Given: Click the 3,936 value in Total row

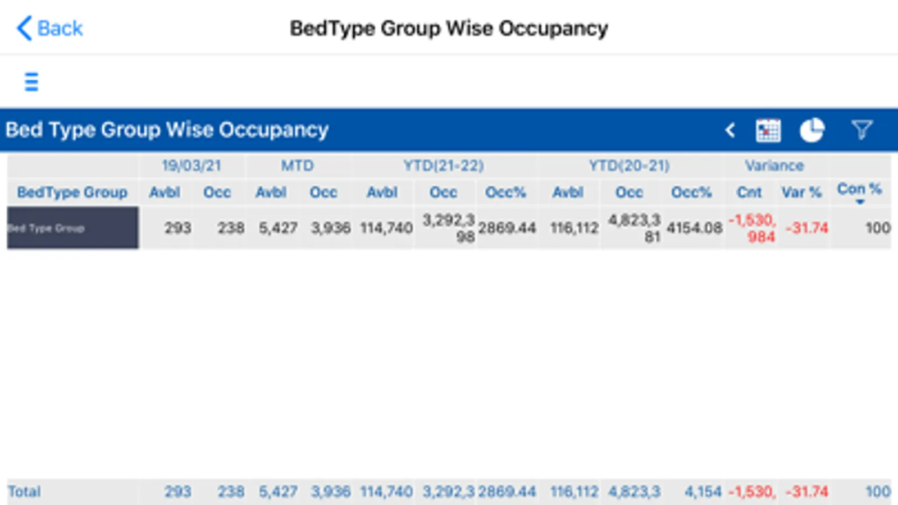Looking at the screenshot, I should 331,492.
